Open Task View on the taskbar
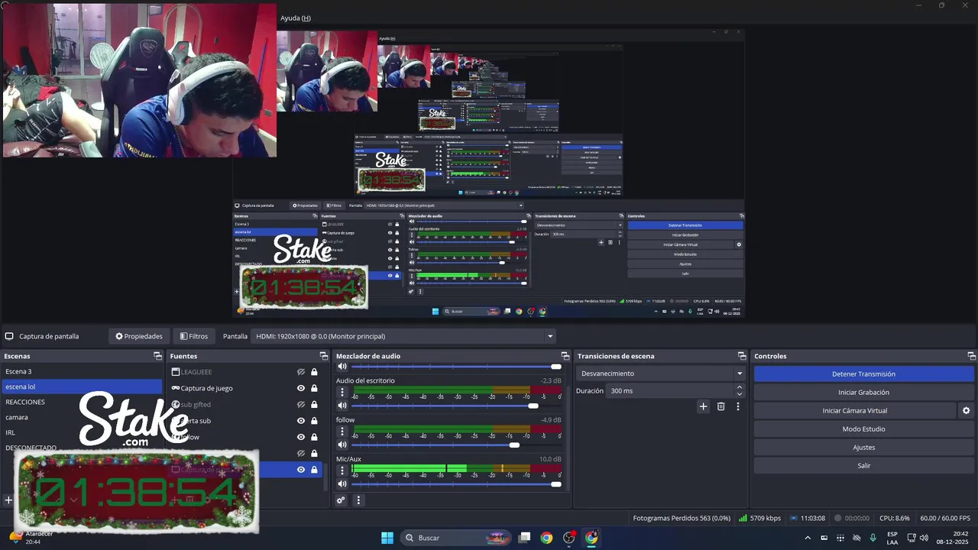978x550 pixels. point(524,538)
